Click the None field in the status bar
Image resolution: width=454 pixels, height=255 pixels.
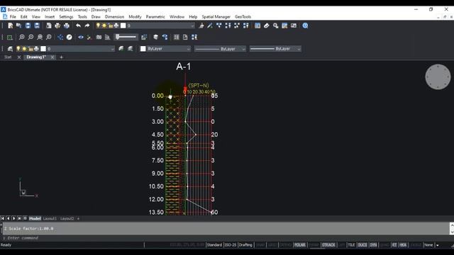428,245
